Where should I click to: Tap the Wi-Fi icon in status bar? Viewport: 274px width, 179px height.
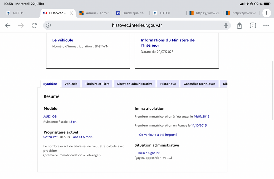[247, 4]
